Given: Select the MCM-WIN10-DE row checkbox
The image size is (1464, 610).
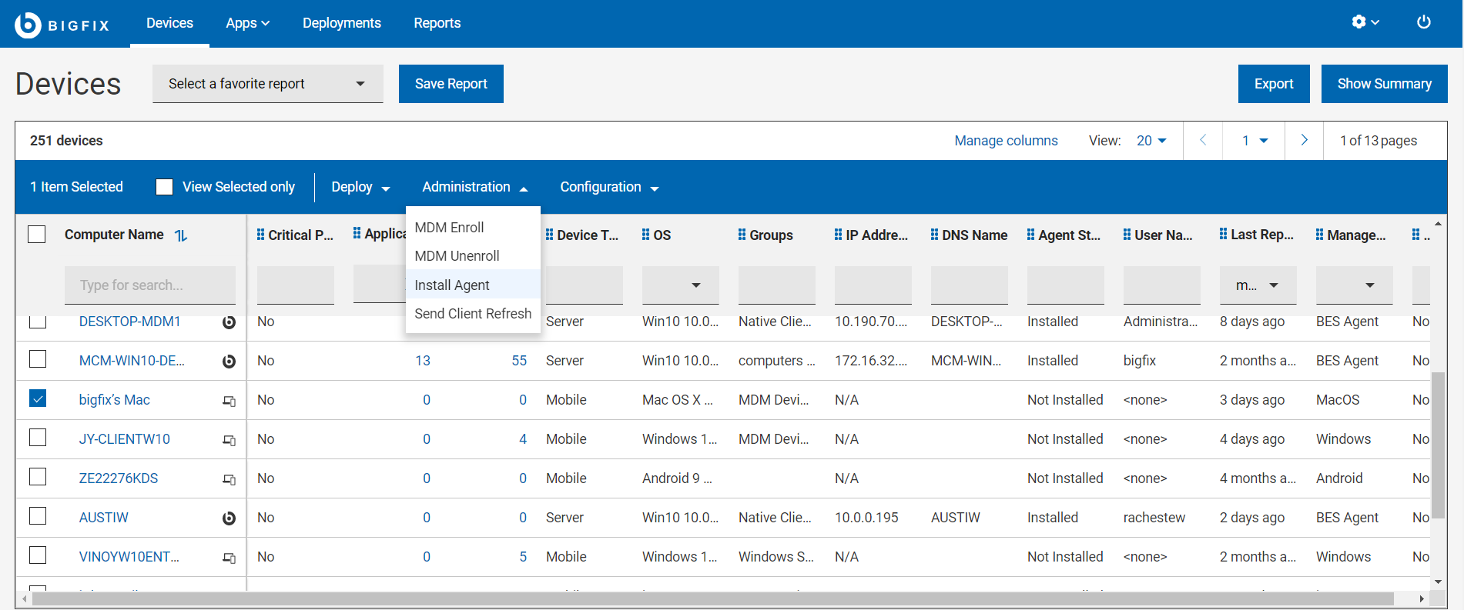Looking at the screenshot, I should point(37,359).
